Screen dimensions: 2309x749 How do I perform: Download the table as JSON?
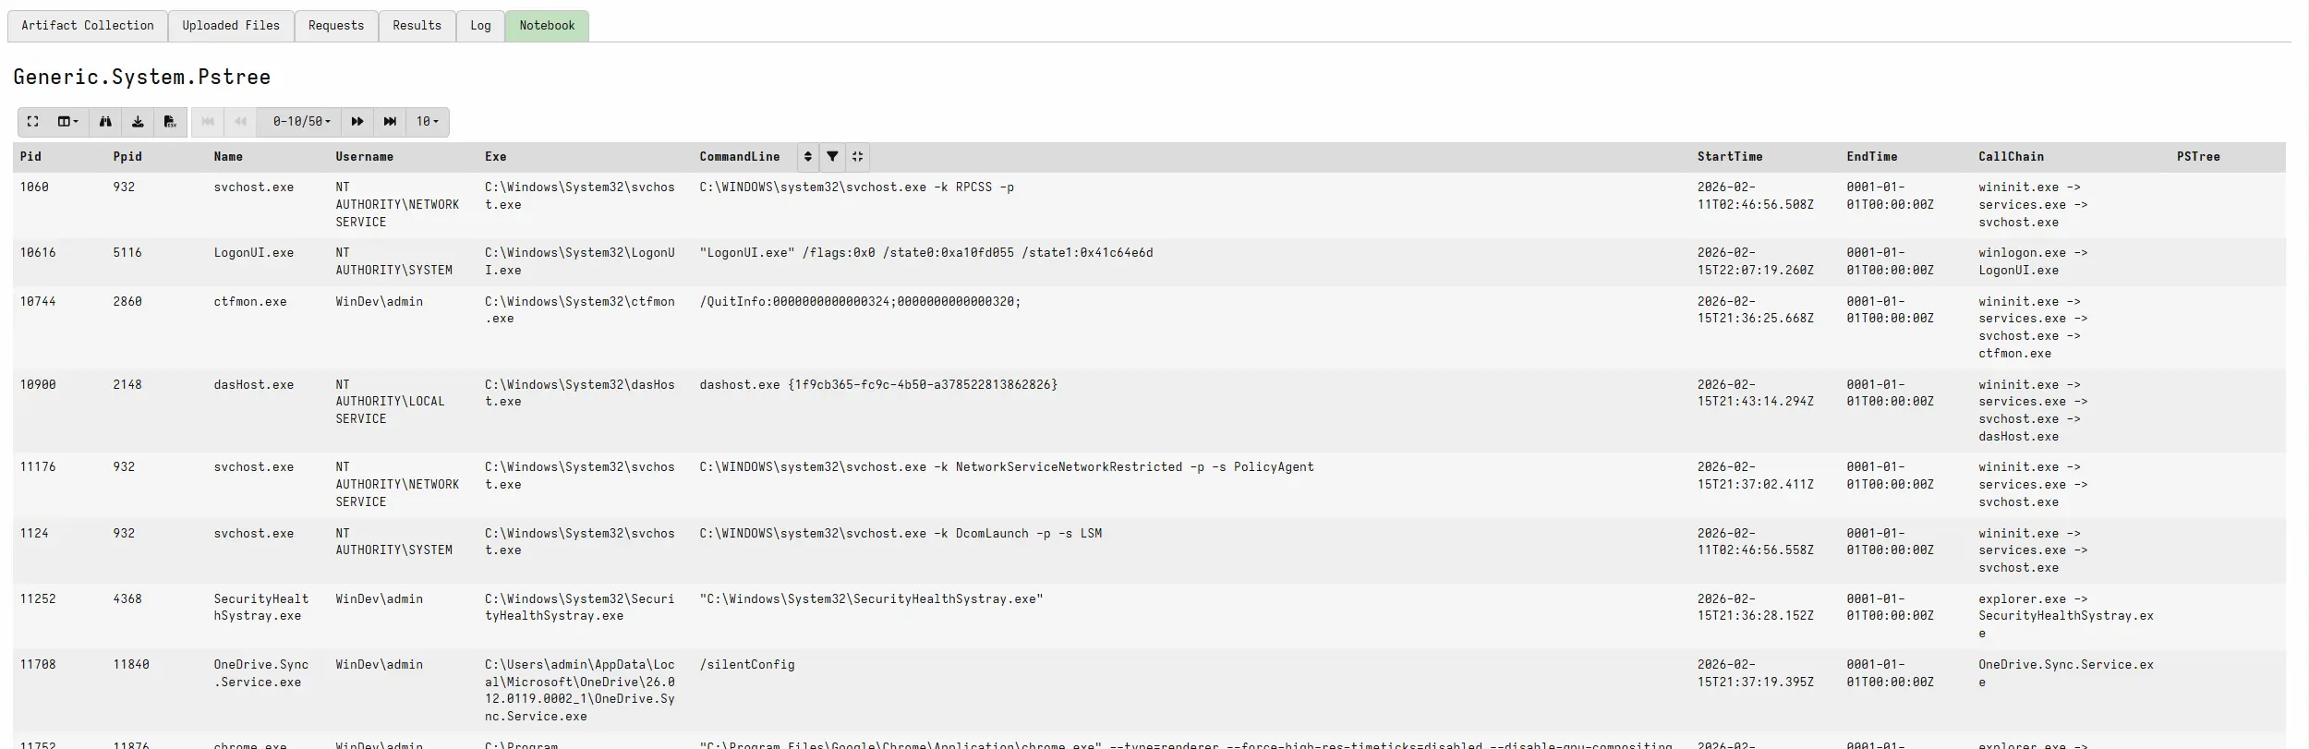click(138, 122)
